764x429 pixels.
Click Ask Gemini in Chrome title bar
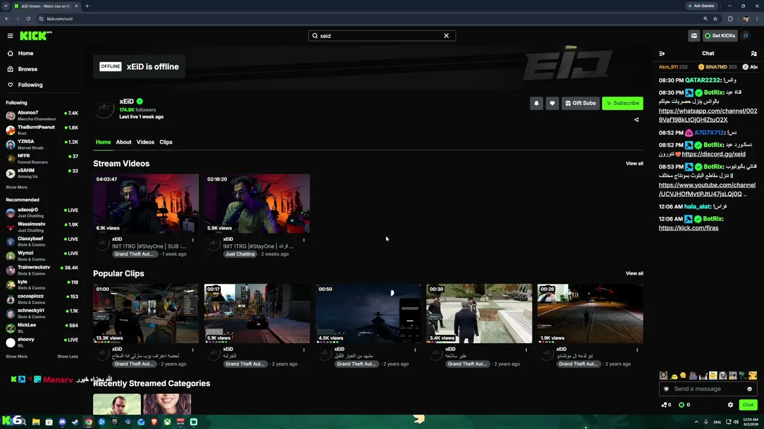click(701, 6)
